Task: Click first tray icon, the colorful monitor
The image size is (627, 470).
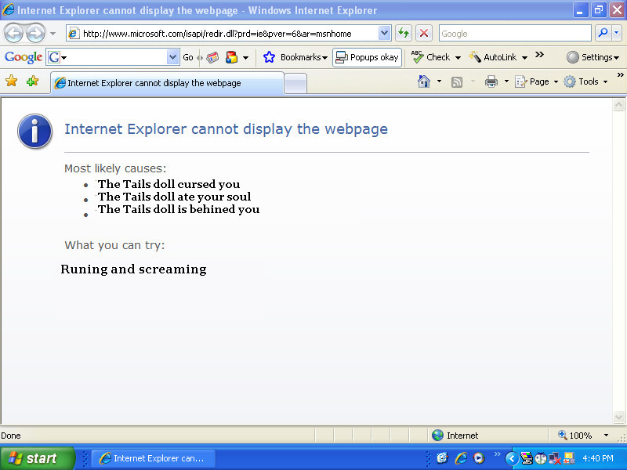Action: (527, 458)
